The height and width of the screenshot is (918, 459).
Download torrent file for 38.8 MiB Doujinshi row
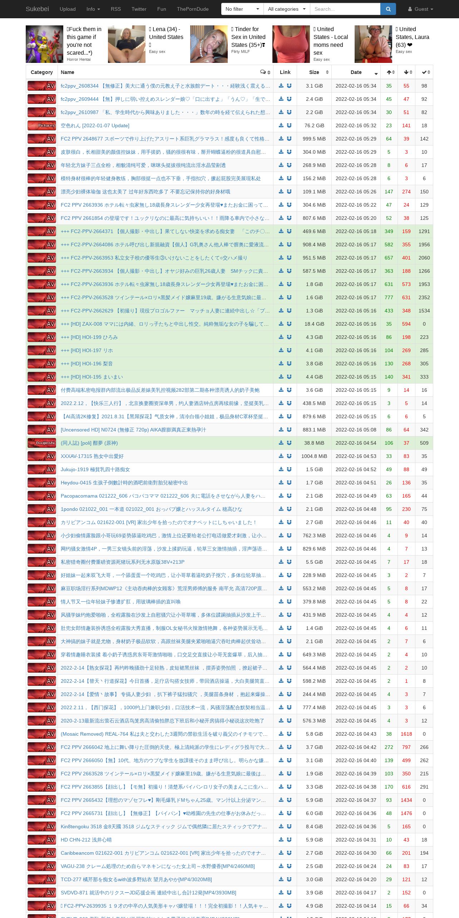281,443
